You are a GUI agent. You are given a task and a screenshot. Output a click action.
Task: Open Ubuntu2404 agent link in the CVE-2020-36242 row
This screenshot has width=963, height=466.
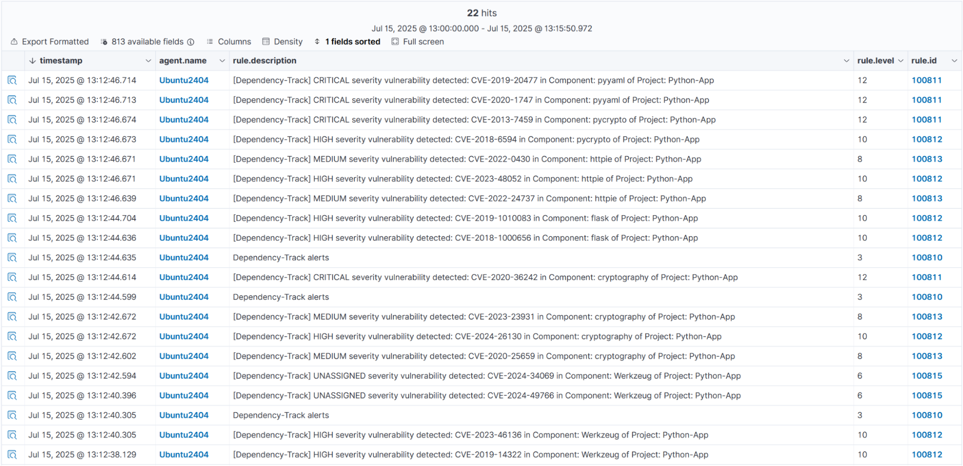pos(184,278)
